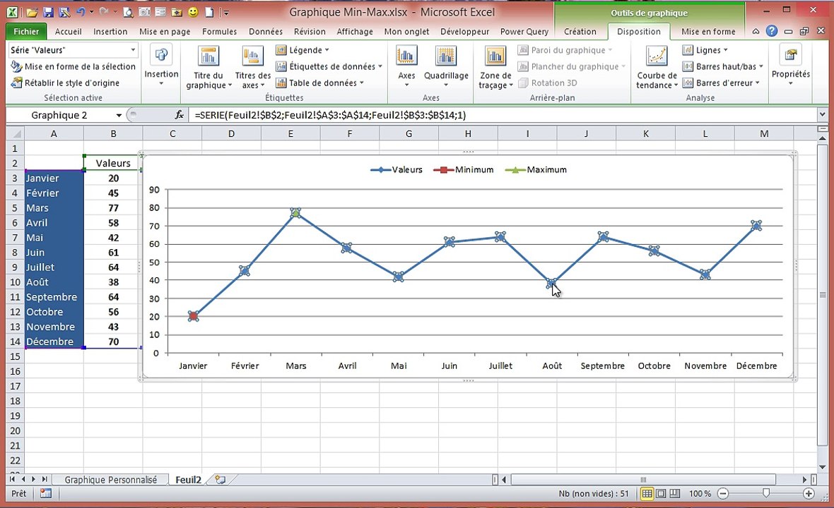Zoom in with the plus button
This screenshot has height=508, width=834.
tap(809, 494)
